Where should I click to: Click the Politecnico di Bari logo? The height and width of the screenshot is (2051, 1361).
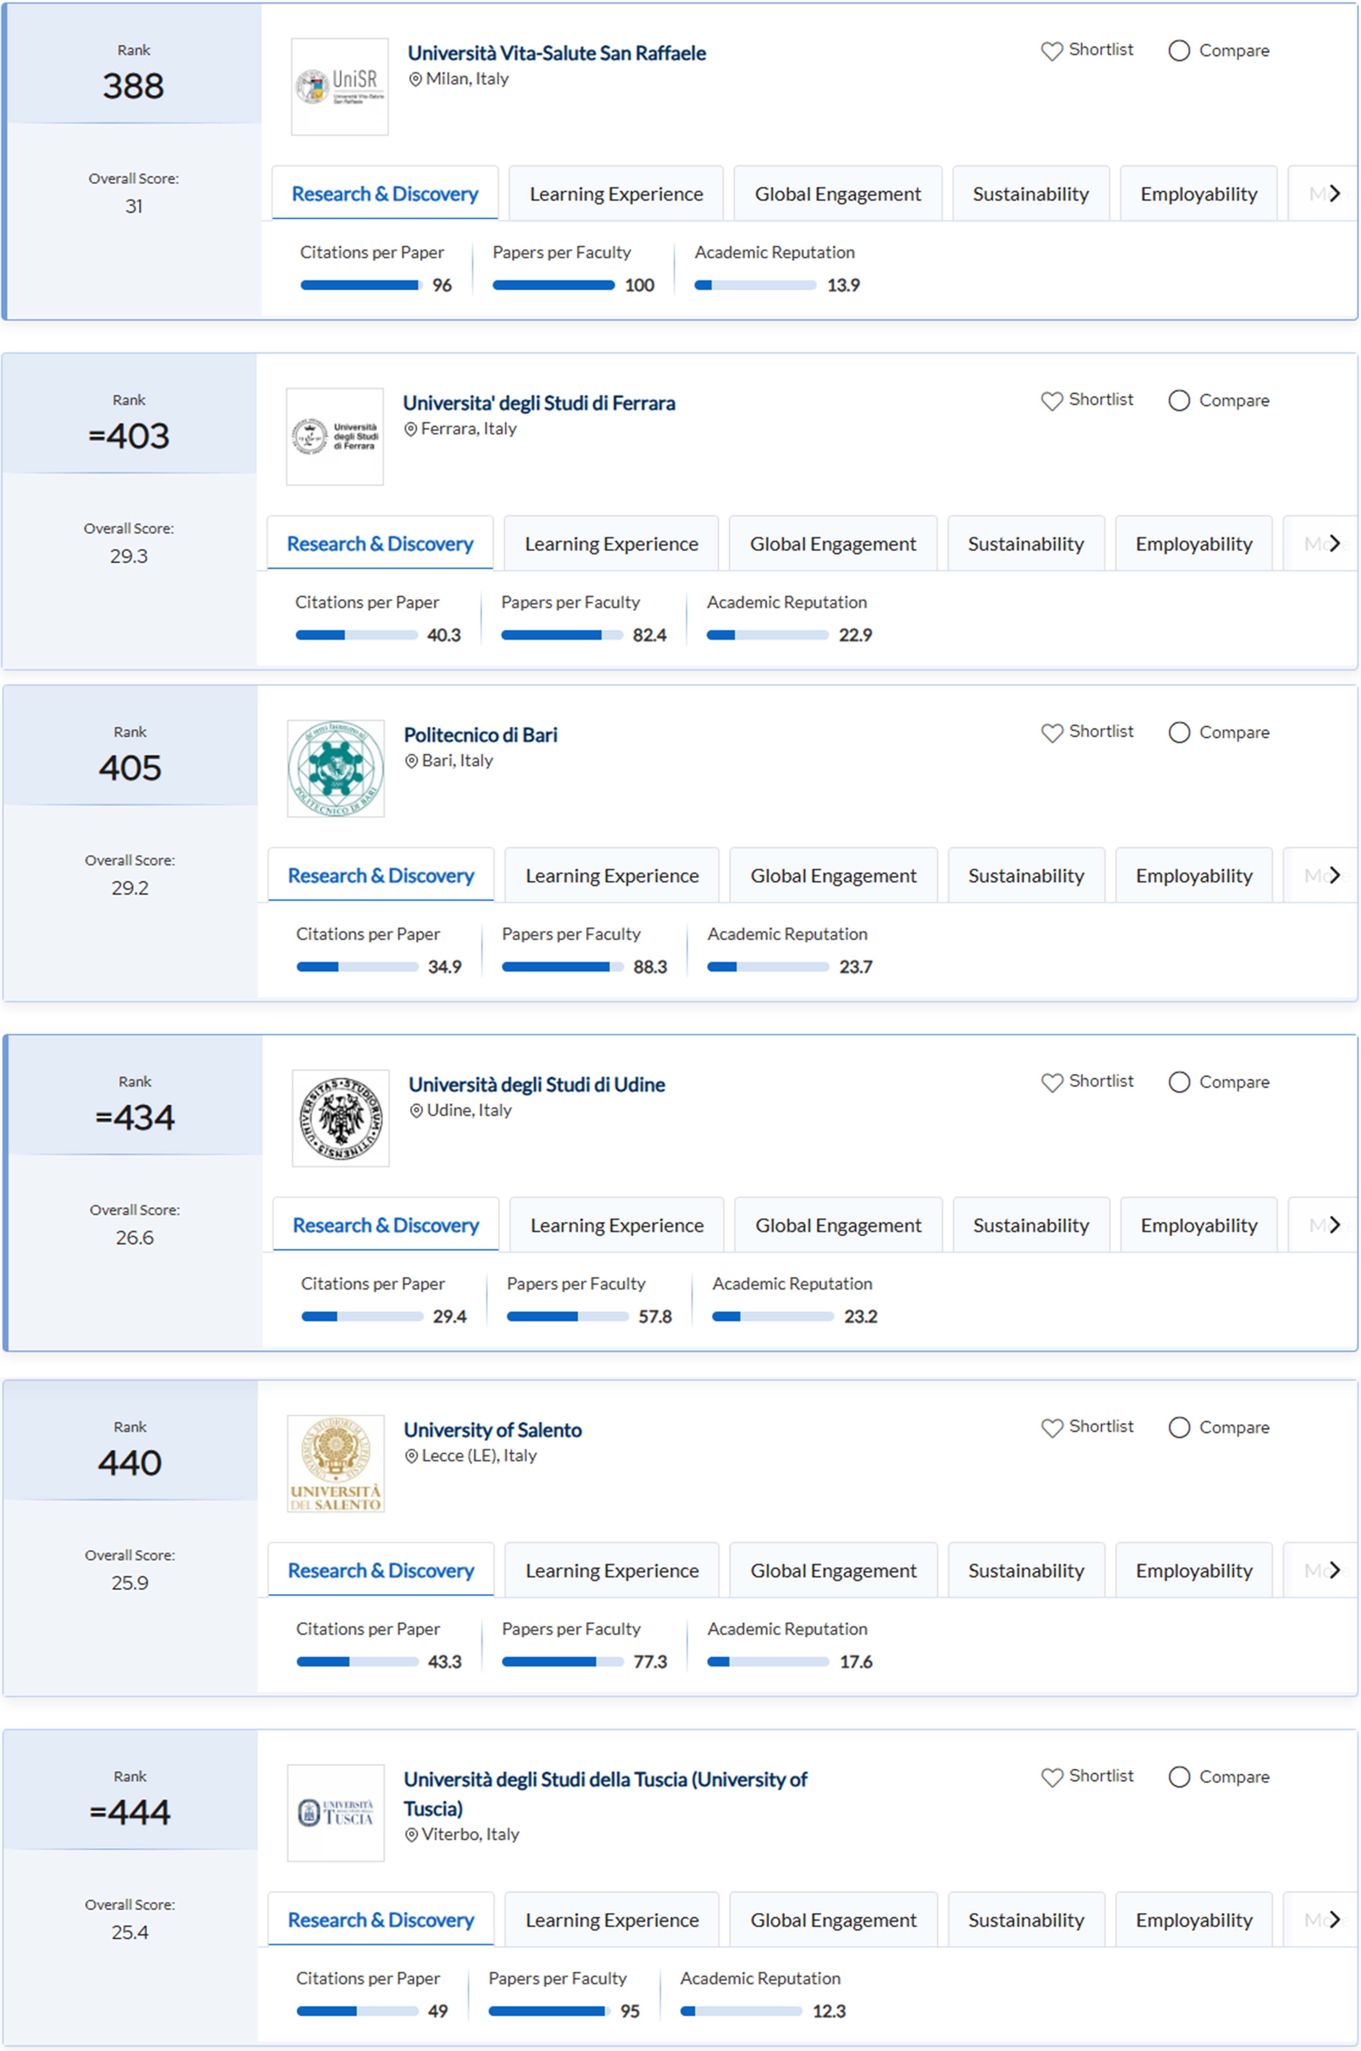point(336,769)
